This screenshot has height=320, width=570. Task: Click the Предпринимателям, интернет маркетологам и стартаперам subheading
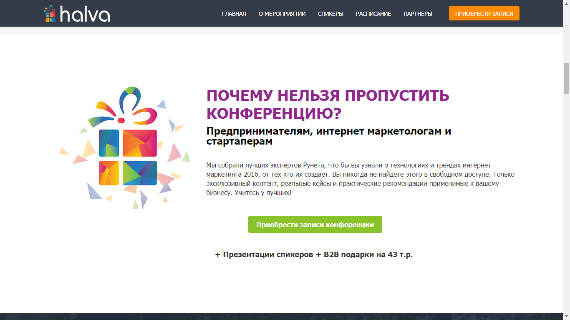pos(329,136)
